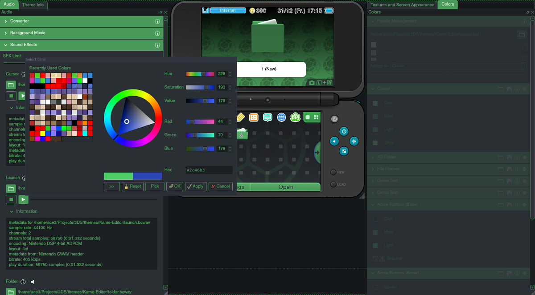Collapse the Palette Management section
Screen dimensions: 535x295
tap(373, 21)
